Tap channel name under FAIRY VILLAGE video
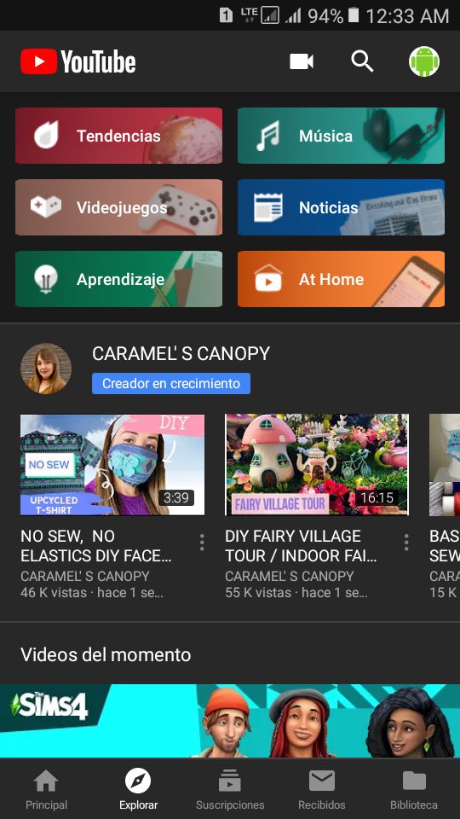460x819 pixels. [290, 576]
